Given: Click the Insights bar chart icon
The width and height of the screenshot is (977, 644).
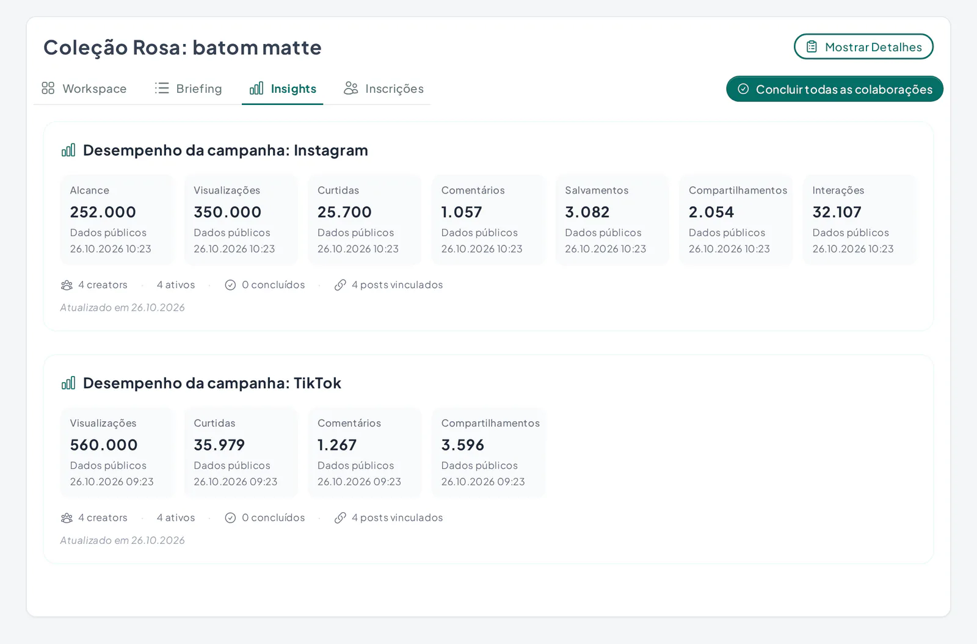Looking at the screenshot, I should click(x=256, y=89).
